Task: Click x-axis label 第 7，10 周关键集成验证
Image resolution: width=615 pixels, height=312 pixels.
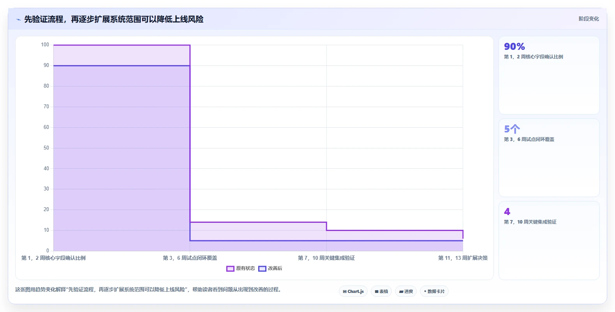Action: point(326,258)
